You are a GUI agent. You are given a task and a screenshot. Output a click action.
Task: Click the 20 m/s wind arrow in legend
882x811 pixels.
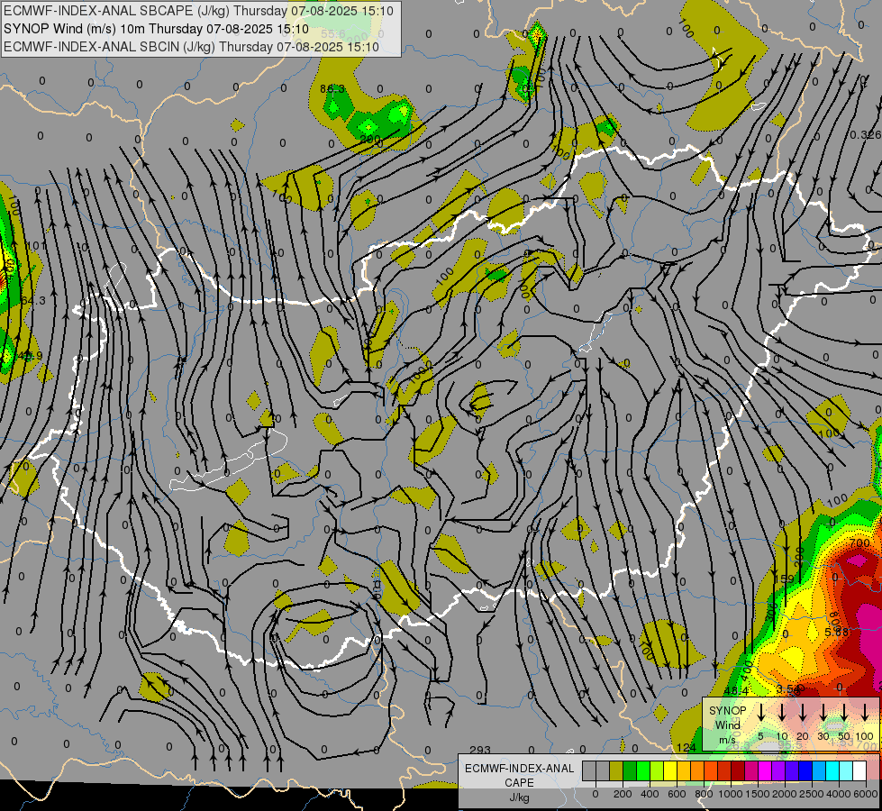(x=803, y=713)
